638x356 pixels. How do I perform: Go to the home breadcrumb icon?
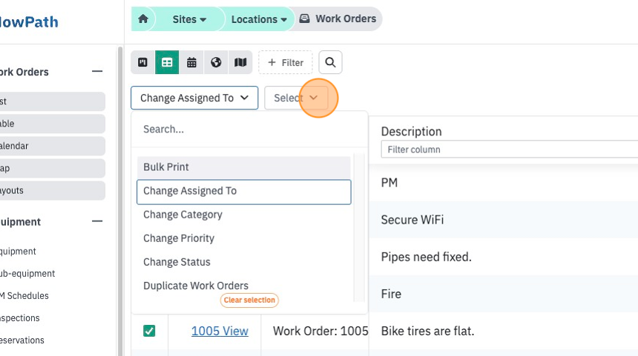click(x=143, y=19)
